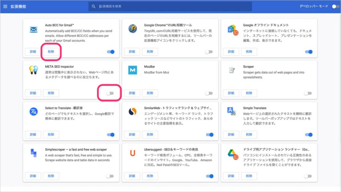The image size is (341, 192).
Task: Enable Simplescraper extension toggle
Action: 110,176
